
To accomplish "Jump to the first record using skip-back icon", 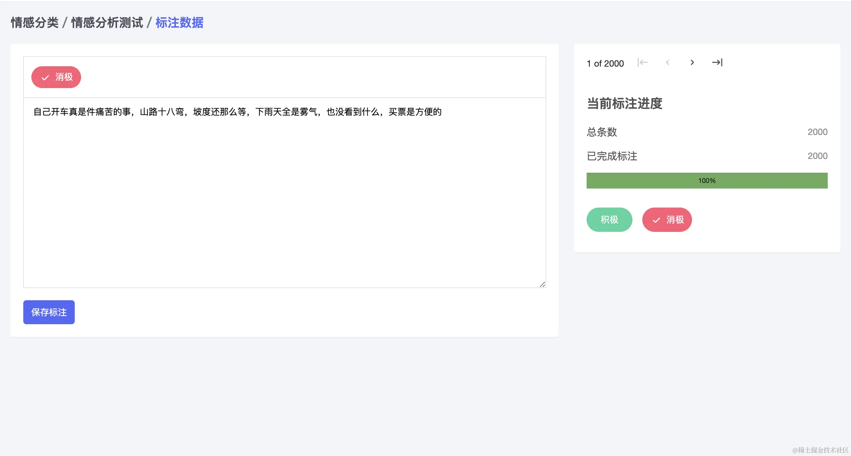I will pos(643,62).
